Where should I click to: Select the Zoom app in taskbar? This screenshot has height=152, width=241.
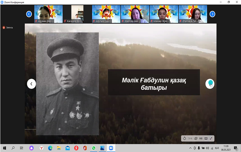pyautogui.click(x=111, y=148)
